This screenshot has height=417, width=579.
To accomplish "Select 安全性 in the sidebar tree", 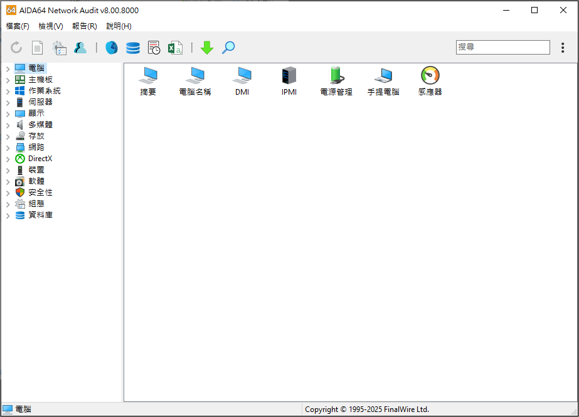I will tap(40, 193).
